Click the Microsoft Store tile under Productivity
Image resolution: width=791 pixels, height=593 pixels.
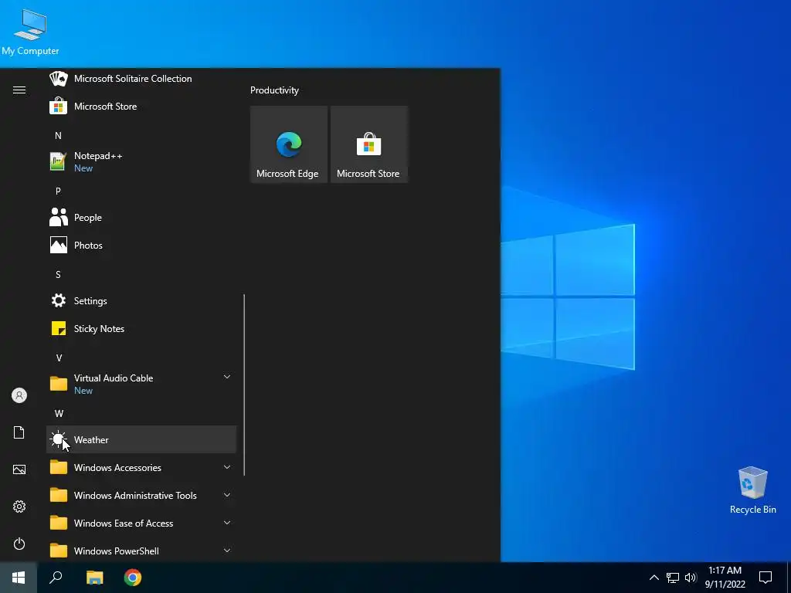[368, 144]
